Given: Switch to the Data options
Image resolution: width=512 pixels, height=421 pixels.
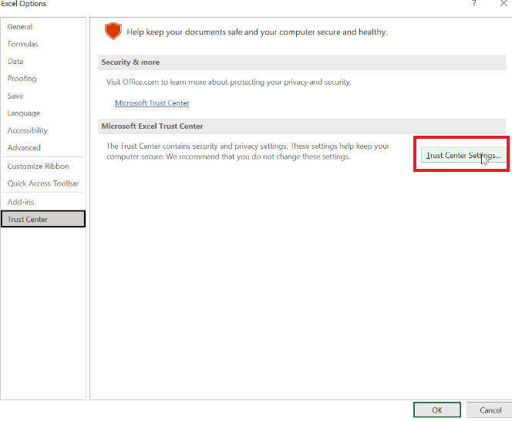Looking at the screenshot, I should click(x=15, y=62).
